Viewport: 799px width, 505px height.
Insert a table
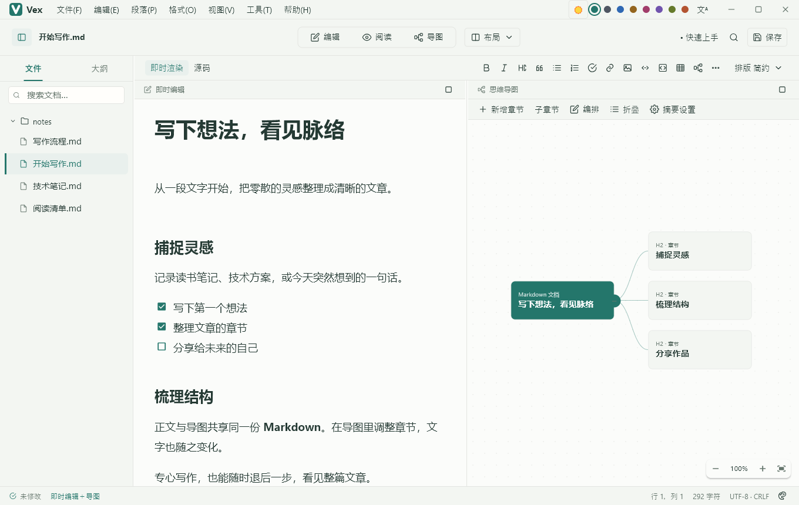click(680, 68)
